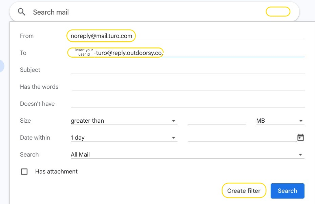Click the size number input field
The height and width of the screenshot is (204, 315).
(217, 121)
